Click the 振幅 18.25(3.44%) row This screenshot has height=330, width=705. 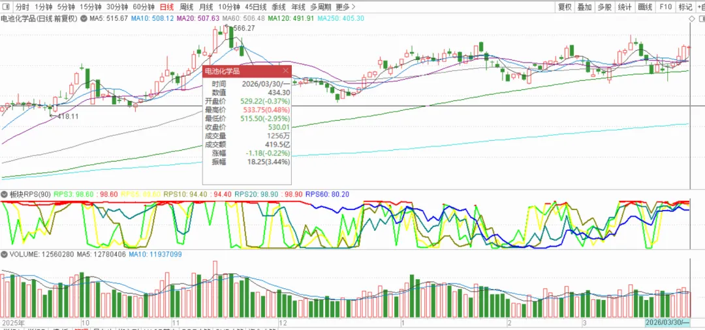pos(247,162)
